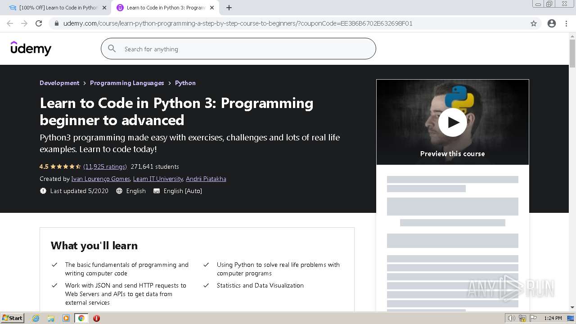Click the Search for anything field
Image resolution: width=576 pixels, height=324 pixels.
coord(238,49)
